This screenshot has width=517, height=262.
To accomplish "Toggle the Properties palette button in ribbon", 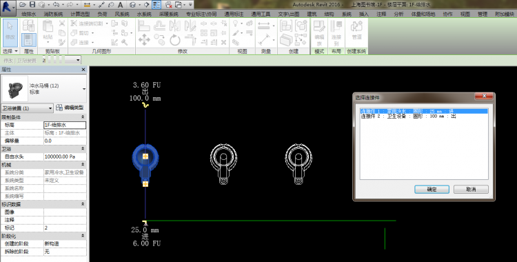I will tap(29, 40).
